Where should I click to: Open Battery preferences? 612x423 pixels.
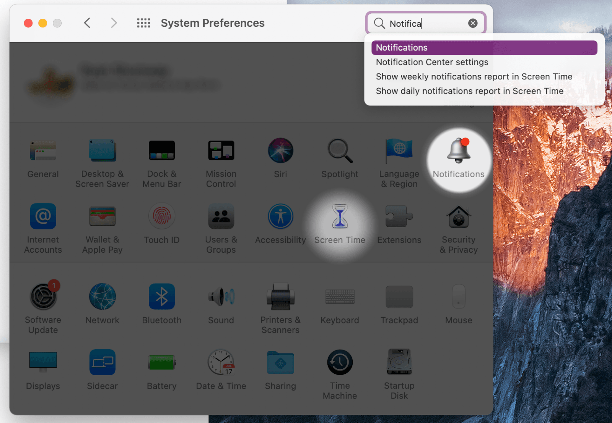click(x=162, y=362)
